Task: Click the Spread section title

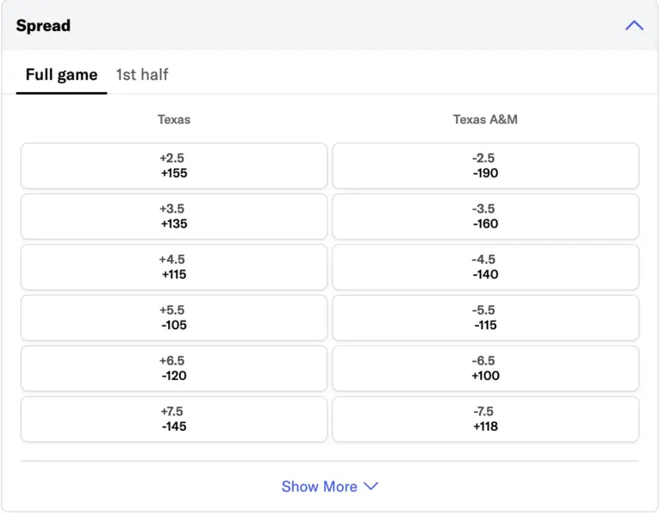Action: (43, 26)
